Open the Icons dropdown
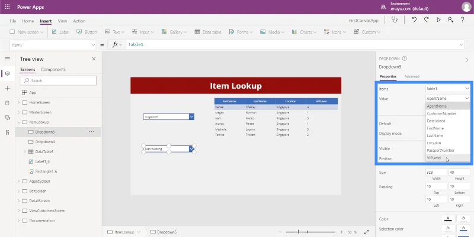This screenshot has height=237, width=474. (x=335, y=32)
